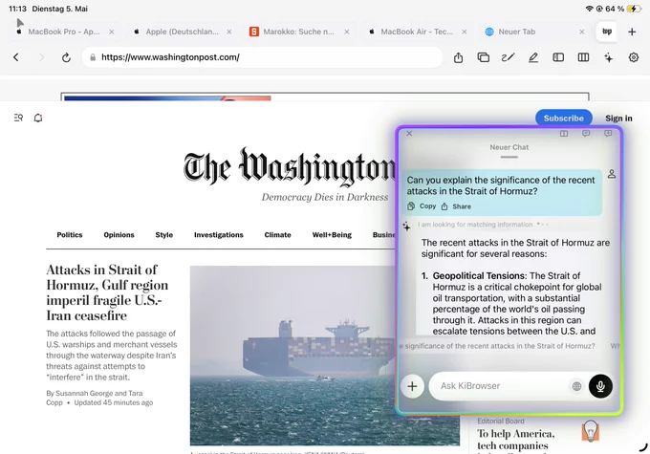Image resolution: width=650 pixels, height=454 pixels.
Task: Open the Investigations section
Action: pyautogui.click(x=219, y=235)
